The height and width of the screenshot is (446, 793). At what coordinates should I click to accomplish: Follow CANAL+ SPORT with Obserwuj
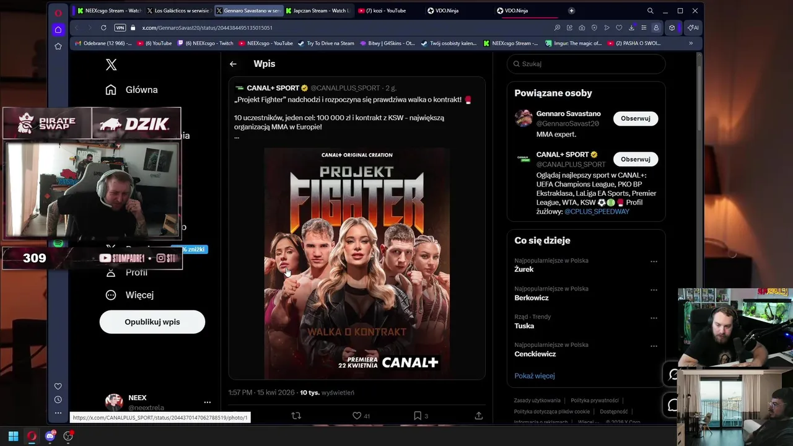click(636, 159)
